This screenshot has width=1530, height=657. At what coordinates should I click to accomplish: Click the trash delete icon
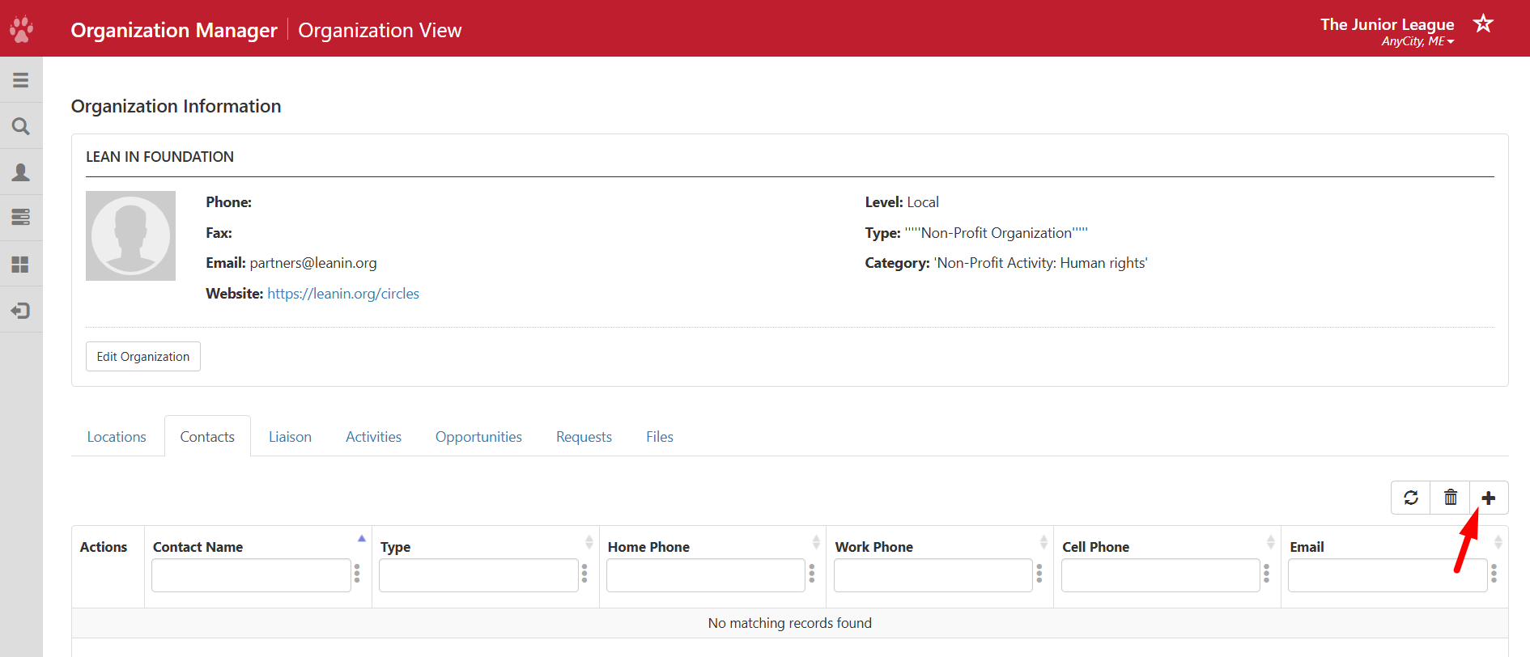(x=1451, y=498)
